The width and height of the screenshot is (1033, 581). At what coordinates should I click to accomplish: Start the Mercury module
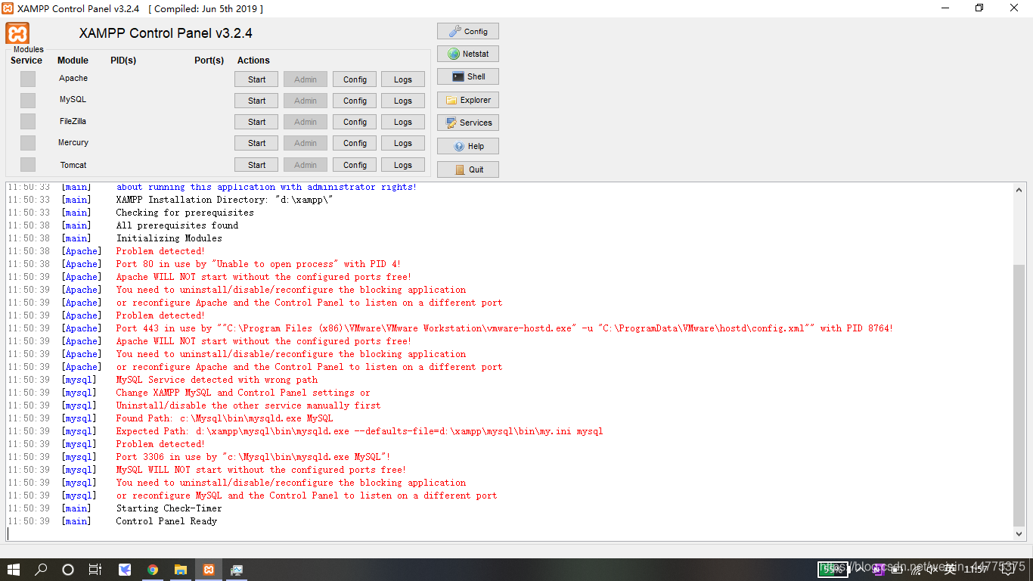point(257,143)
